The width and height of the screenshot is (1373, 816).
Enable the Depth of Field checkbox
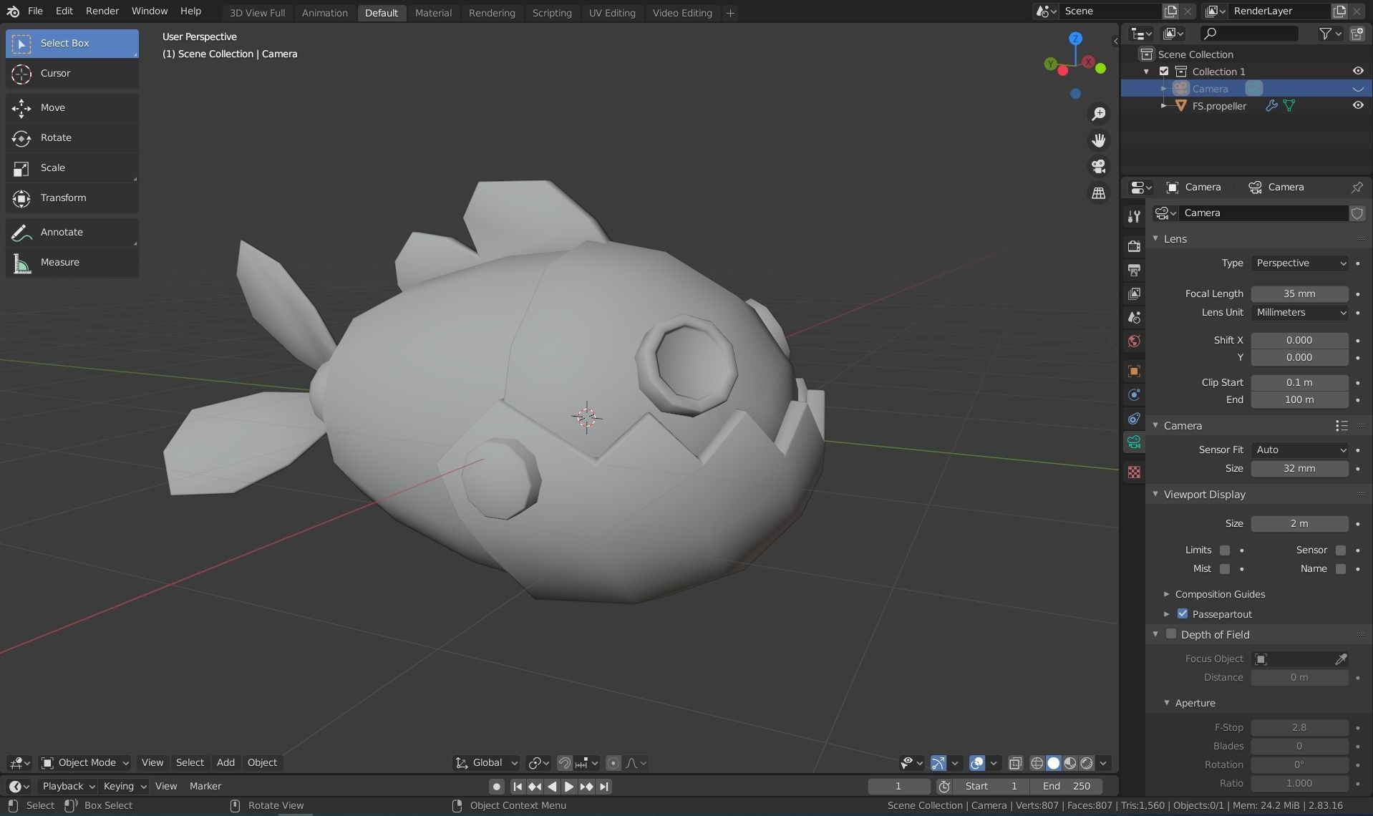1171,634
